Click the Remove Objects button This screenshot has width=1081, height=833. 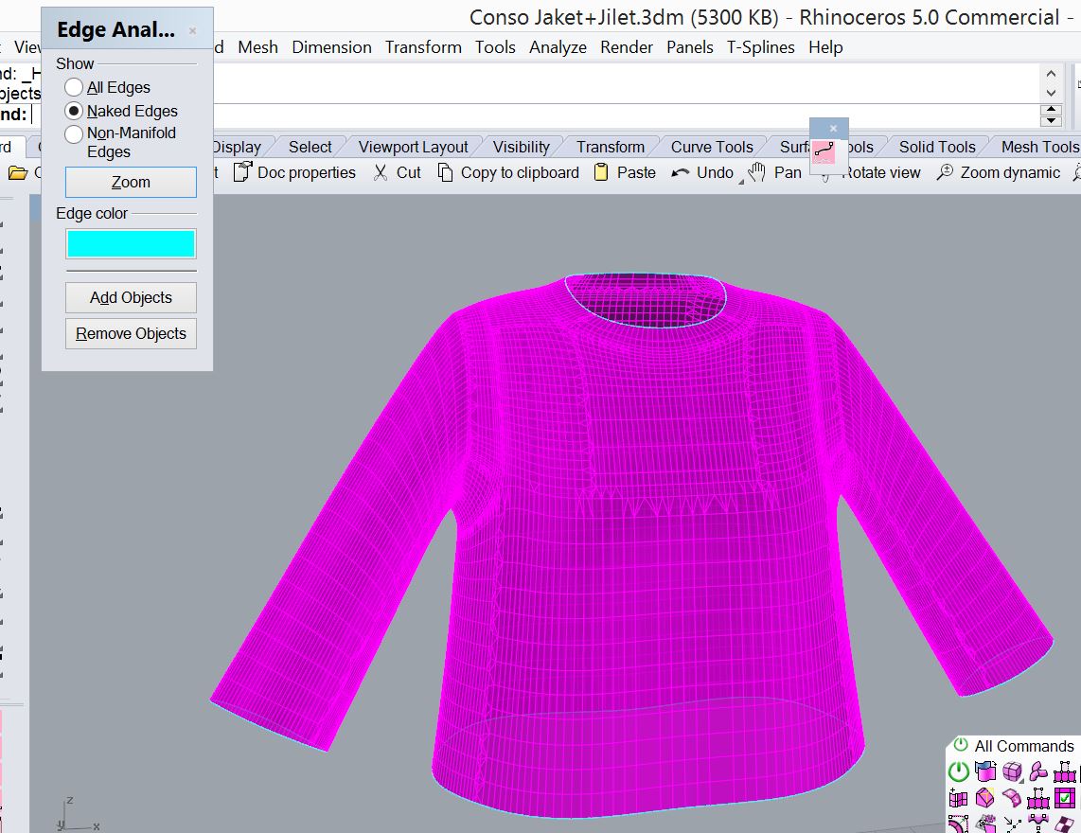pyautogui.click(x=131, y=333)
